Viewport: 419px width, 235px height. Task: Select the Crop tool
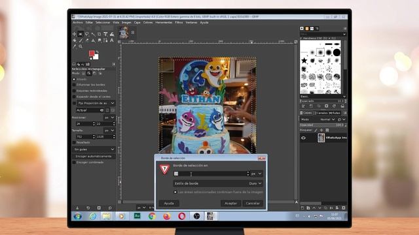tap(99, 34)
